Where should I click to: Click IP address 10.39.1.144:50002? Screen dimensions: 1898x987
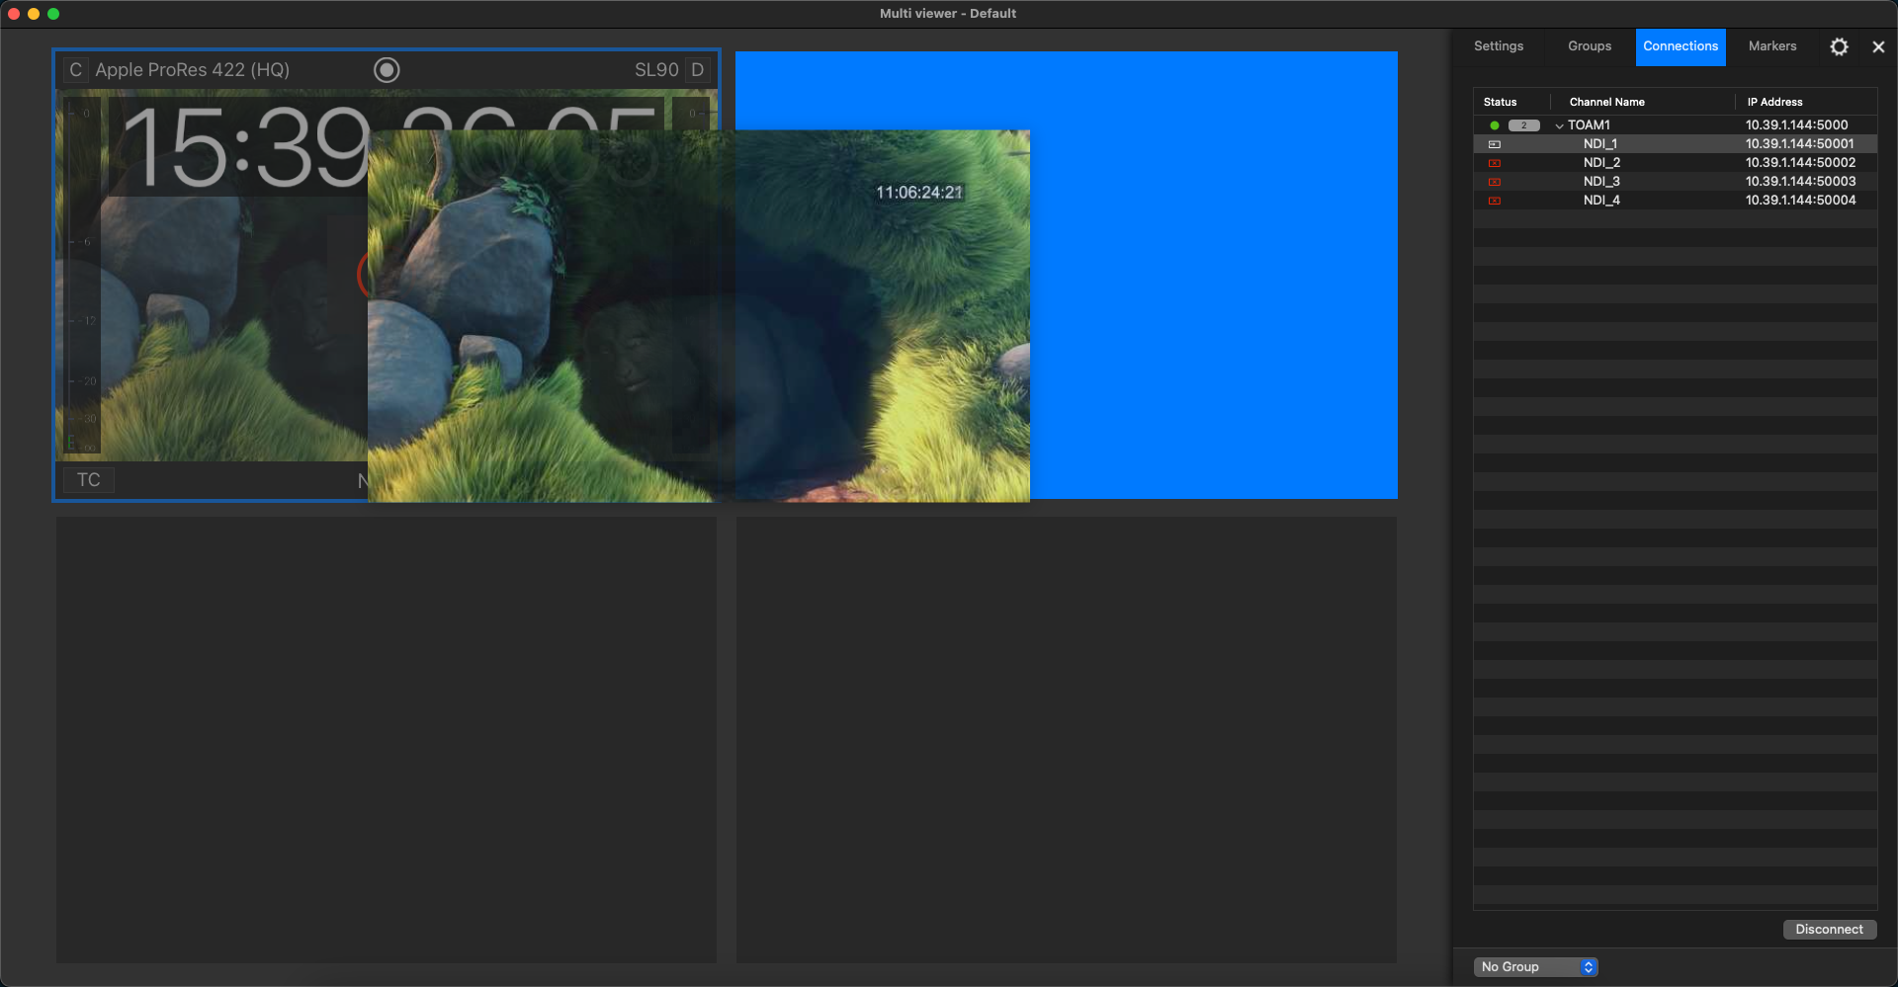(x=1800, y=163)
